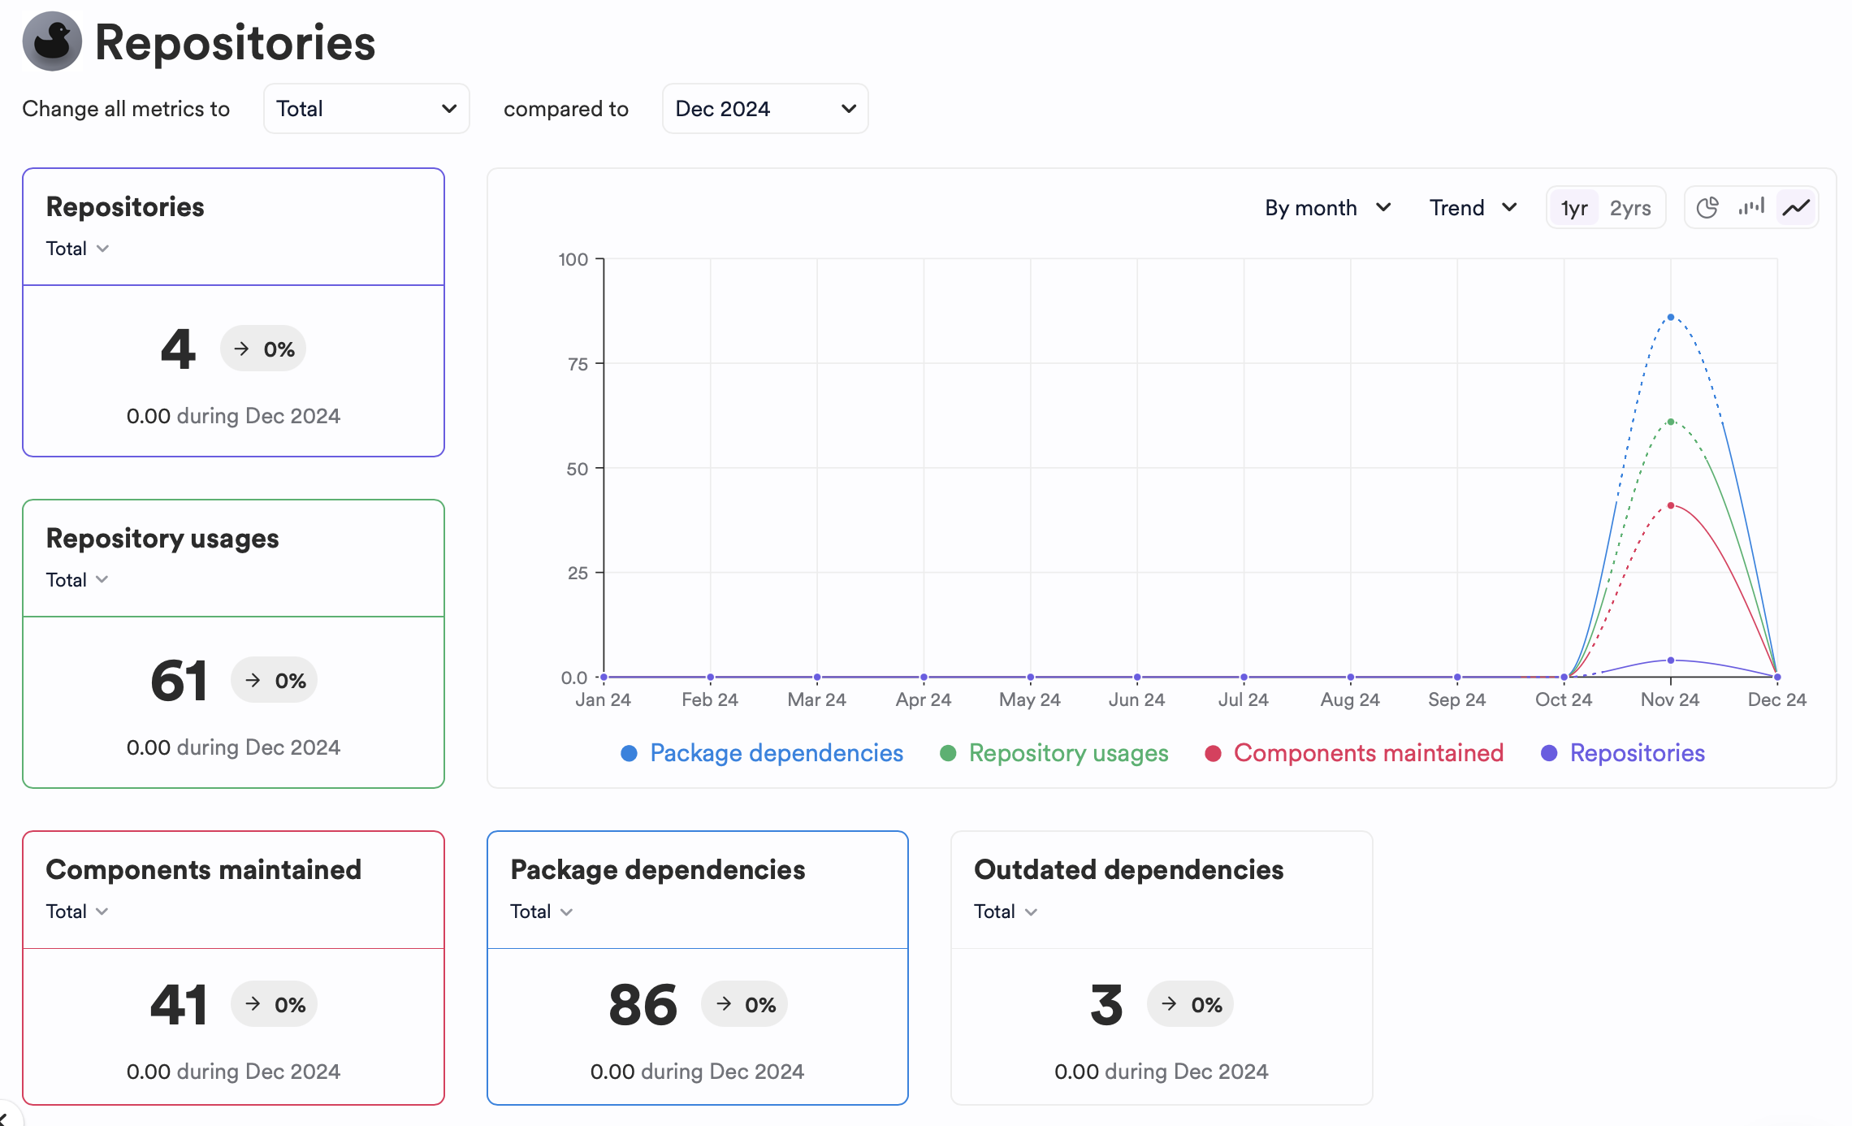Expand Total selector in Components maintained card

[77, 912]
